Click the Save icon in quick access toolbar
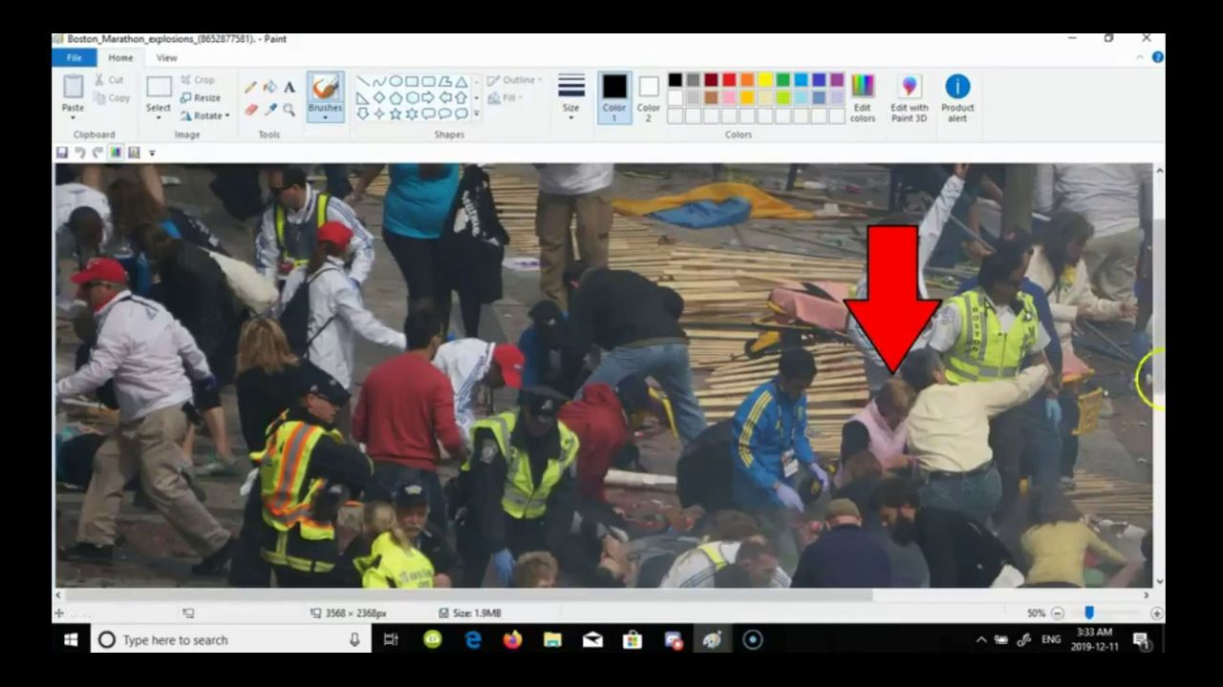The width and height of the screenshot is (1223, 687). click(x=62, y=153)
